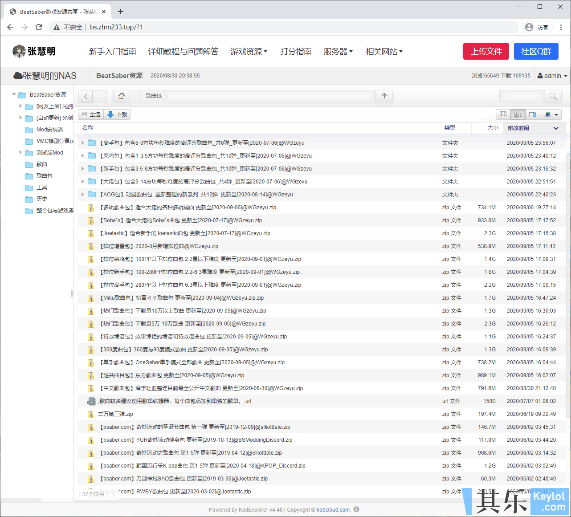The width and height of the screenshot is (571, 517).
Task: Click the red 上传文件 button
Action: [486, 51]
